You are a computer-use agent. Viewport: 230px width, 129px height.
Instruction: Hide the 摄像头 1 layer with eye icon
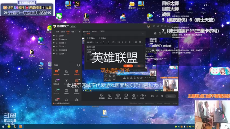point(54,39)
